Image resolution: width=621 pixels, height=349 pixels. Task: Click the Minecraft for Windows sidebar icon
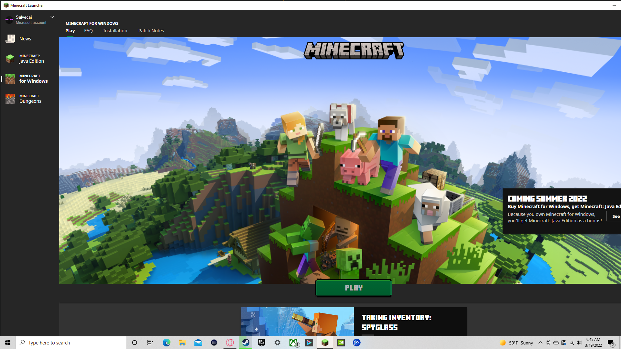[x=10, y=79]
